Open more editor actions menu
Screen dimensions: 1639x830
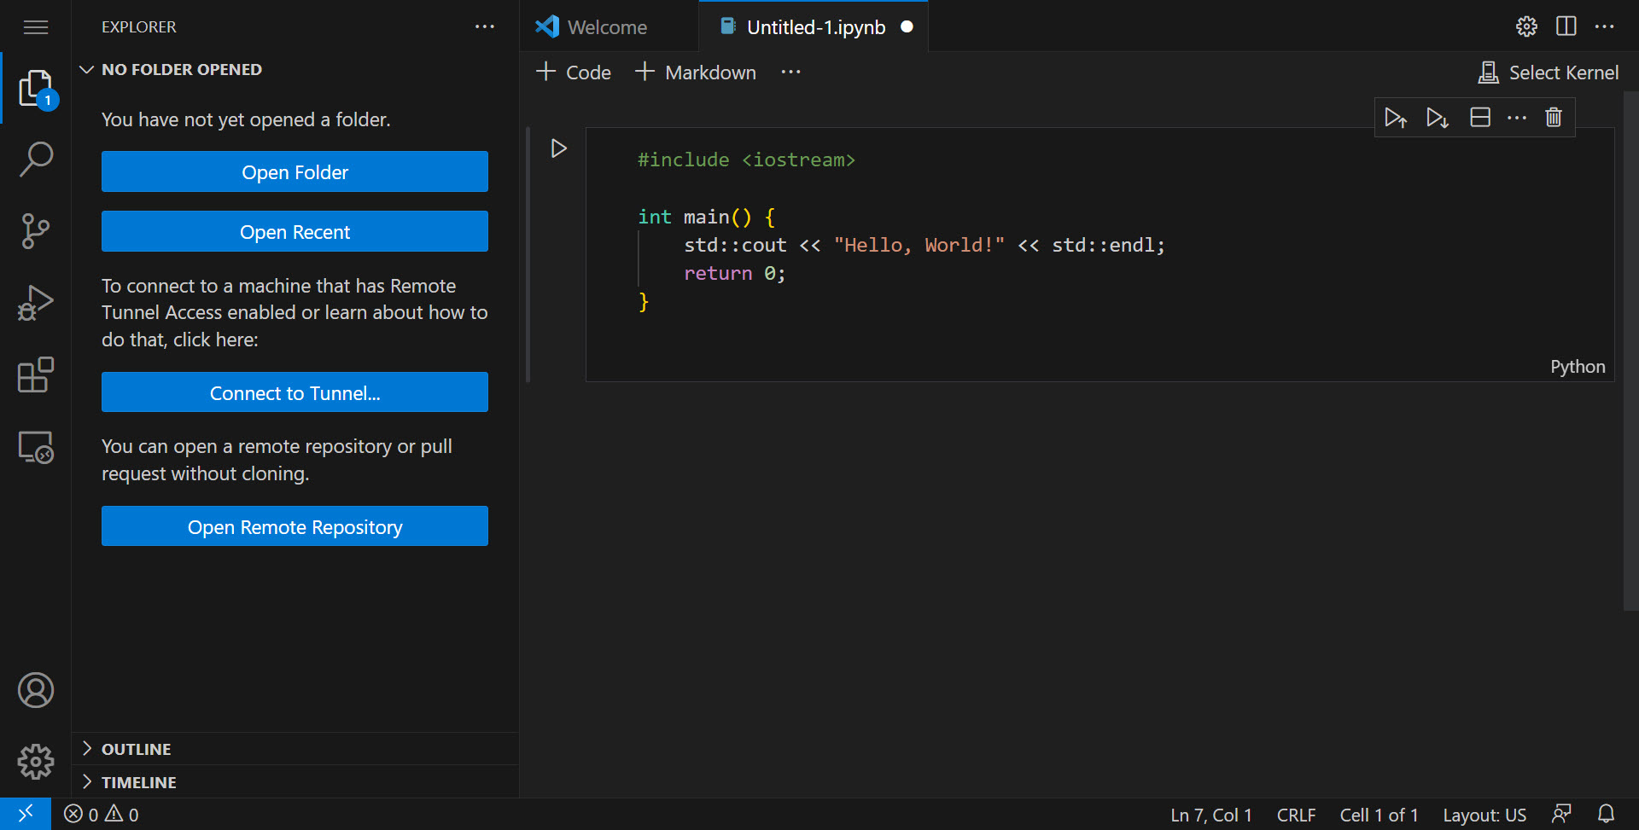[x=1605, y=26]
